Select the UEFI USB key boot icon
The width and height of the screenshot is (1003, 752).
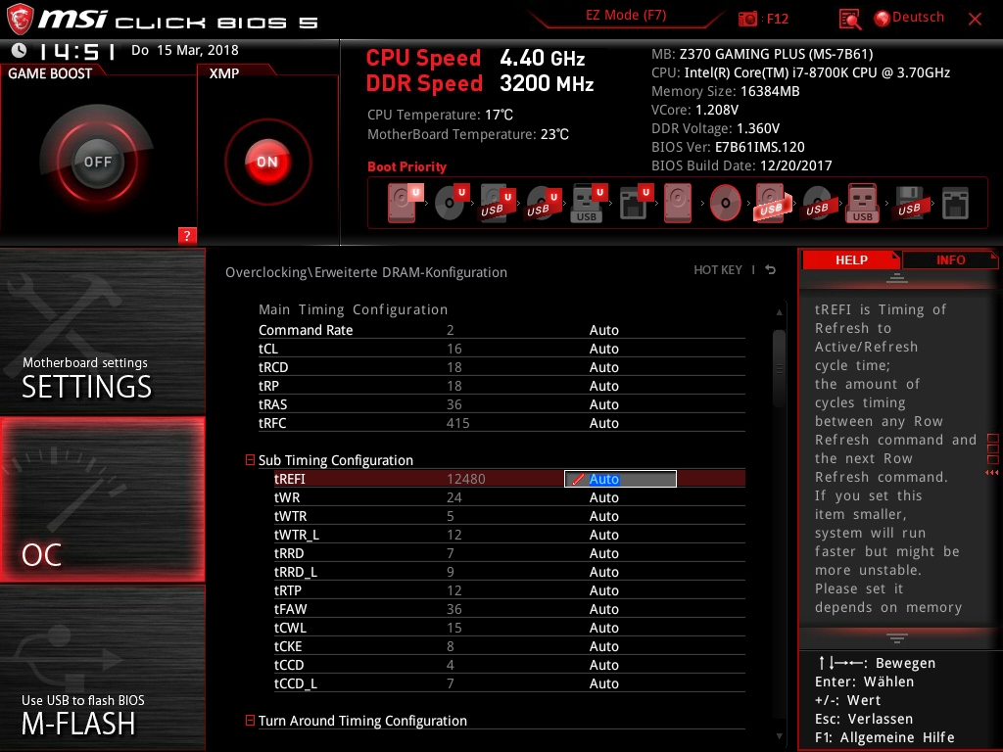(588, 203)
